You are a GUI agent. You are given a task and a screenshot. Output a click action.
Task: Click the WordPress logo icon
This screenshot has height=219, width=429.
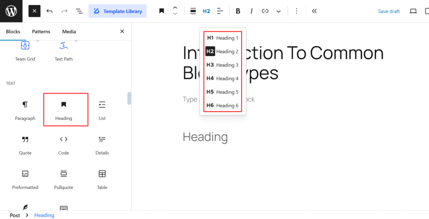coord(11,11)
